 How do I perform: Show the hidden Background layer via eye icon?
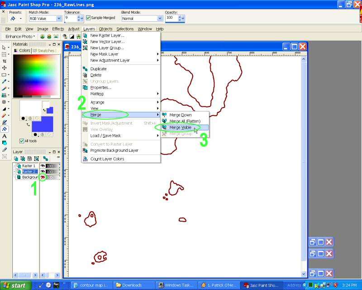pyautogui.click(x=43, y=177)
